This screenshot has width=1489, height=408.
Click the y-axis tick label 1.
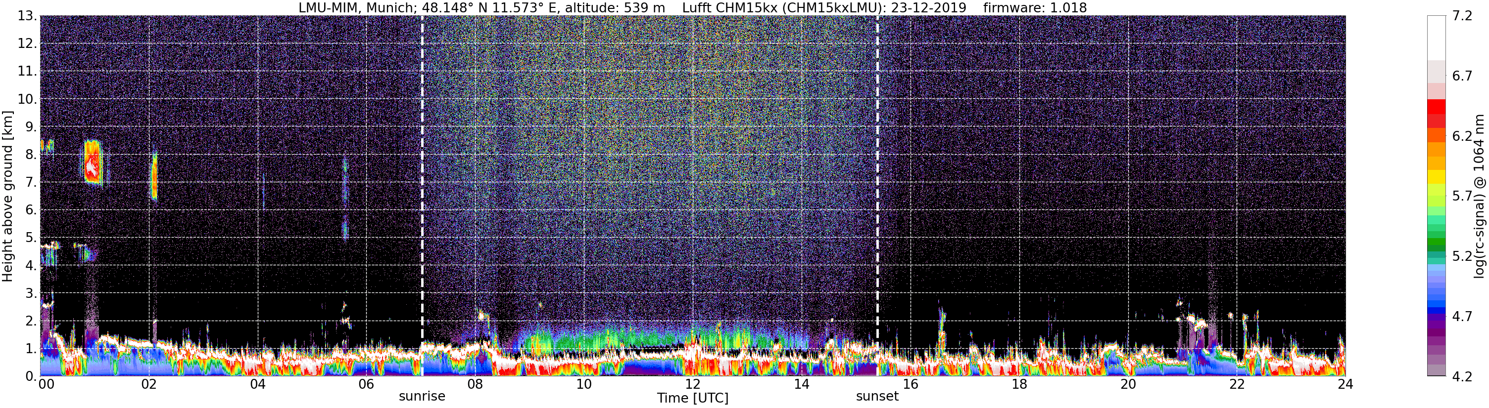coord(31,349)
